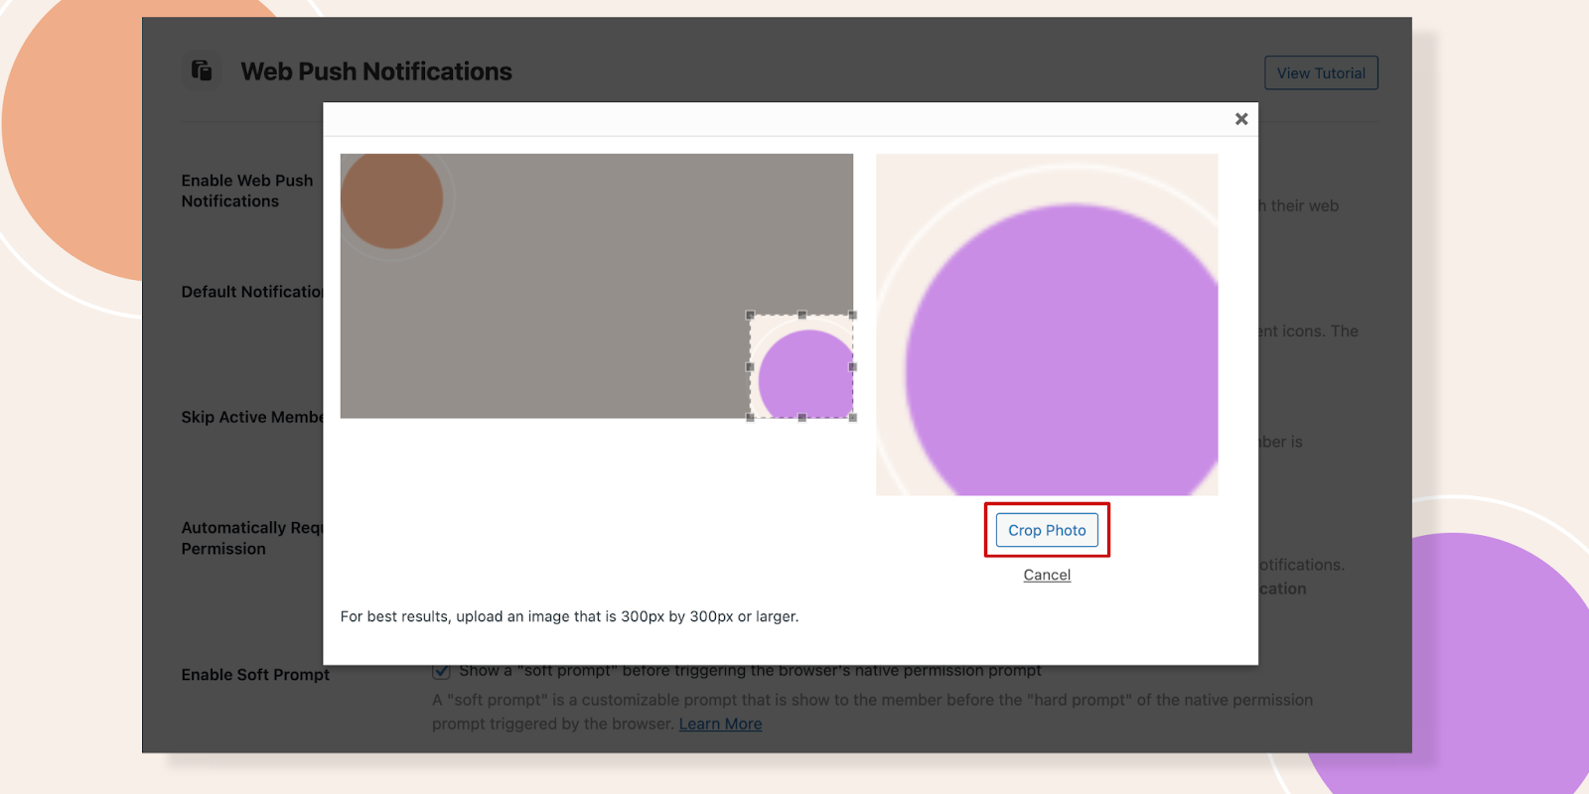The image size is (1589, 794).
Task: Select the middle-right crop selection handle
Action: pyautogui.click(x=852, y=367)
